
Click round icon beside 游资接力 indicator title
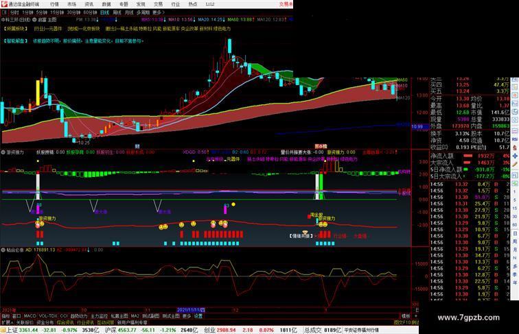[x=3, y=152]
